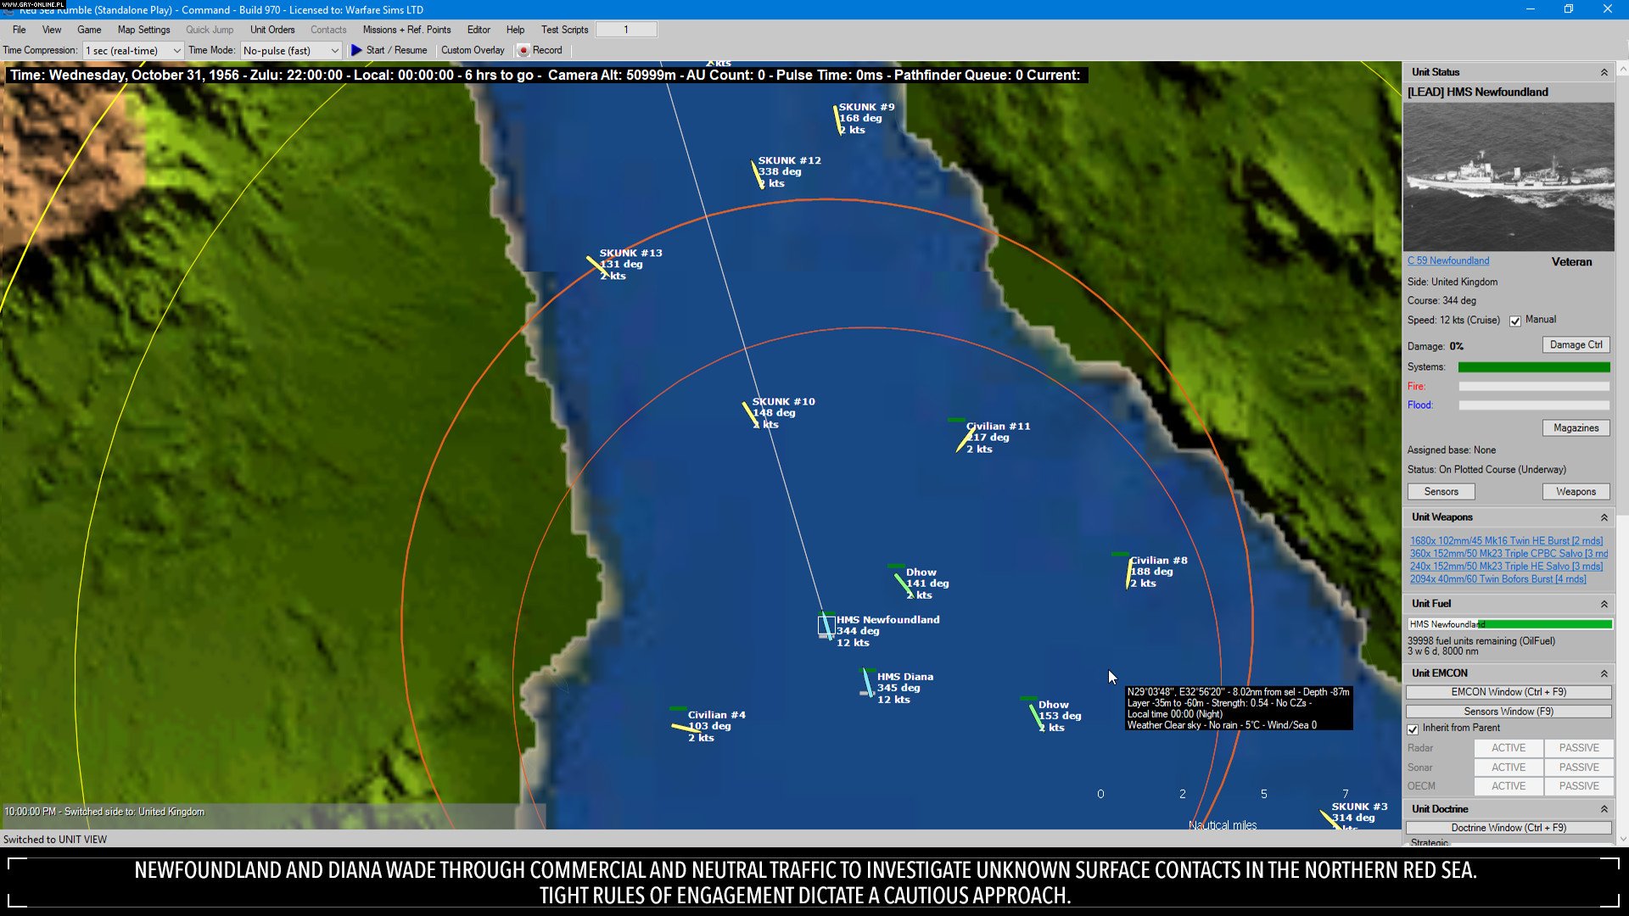Click the Test Scripts count field
Screen dimensions: 1629x916
[x=626, y=29]
